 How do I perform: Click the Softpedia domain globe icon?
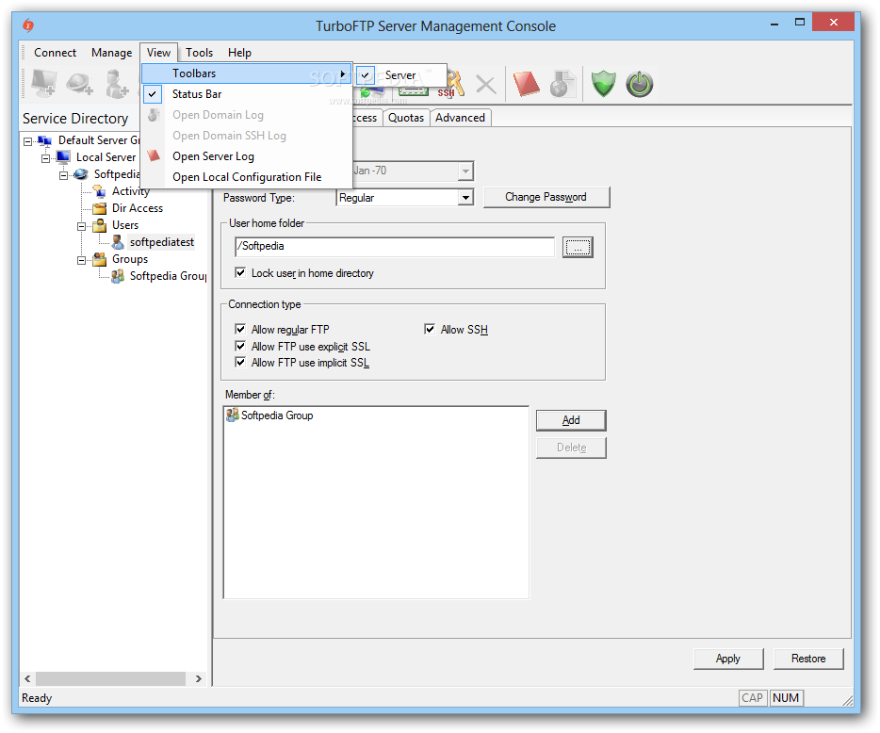(81, 174)
